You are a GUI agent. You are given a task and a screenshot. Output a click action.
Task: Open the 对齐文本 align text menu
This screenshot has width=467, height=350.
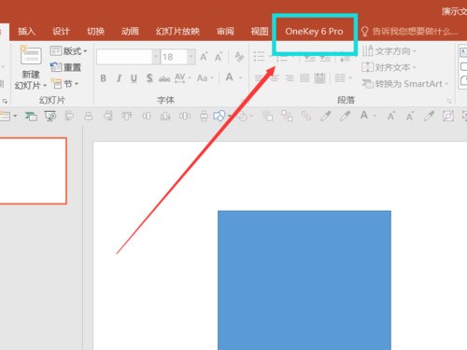pos(389,67)
